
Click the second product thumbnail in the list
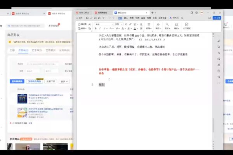click(22, 113)
